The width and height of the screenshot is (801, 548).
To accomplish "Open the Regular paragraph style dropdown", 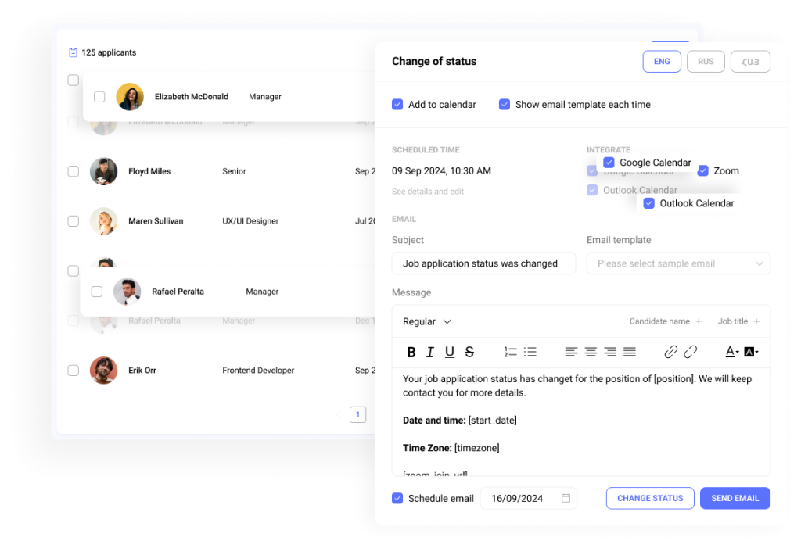I will point(426,321).
